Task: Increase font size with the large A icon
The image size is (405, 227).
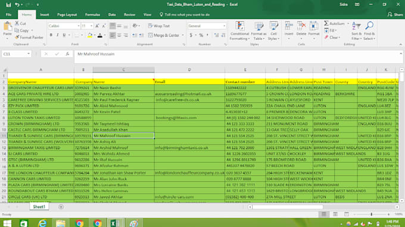Action: pyautogui.click(x=97, y=26)
